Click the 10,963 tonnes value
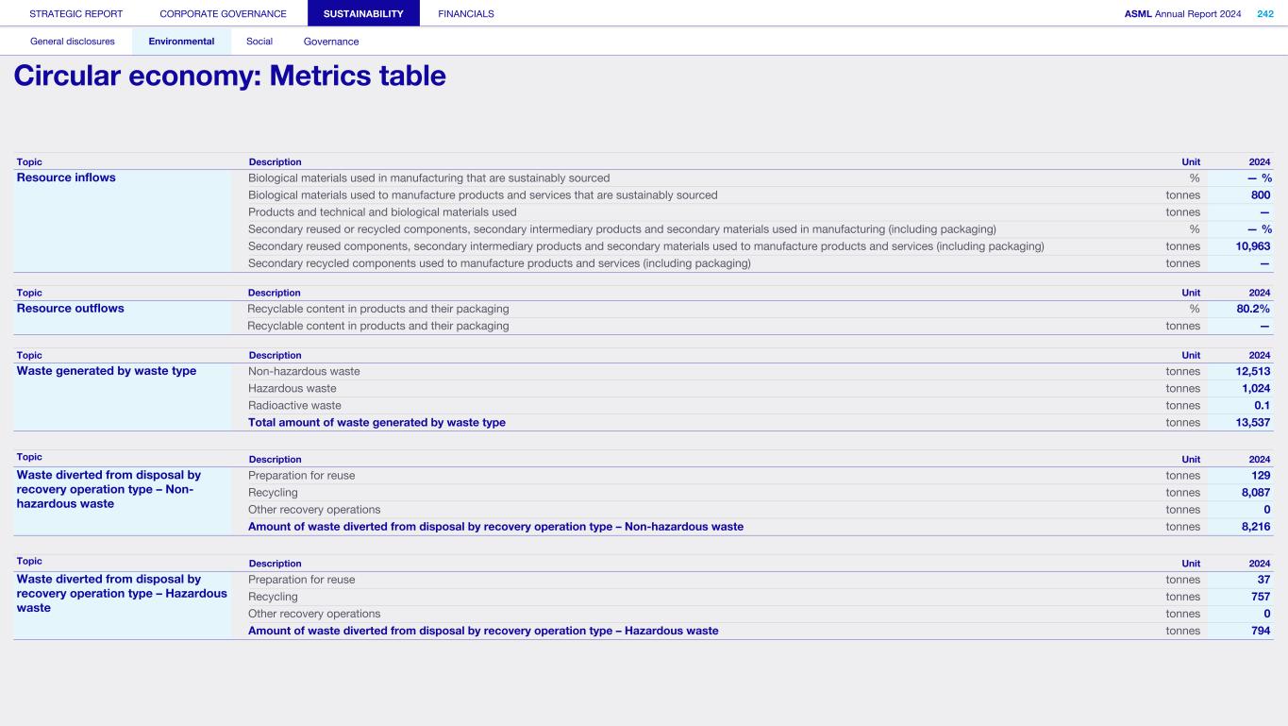The width and height of the screenshot is (1288, 726). [1252, 246]
